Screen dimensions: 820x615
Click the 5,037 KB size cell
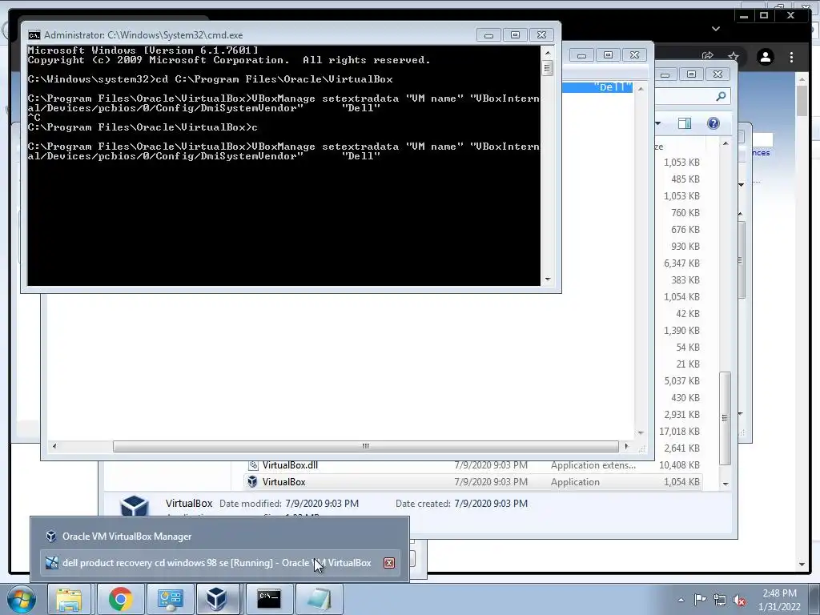click(681, 380)
